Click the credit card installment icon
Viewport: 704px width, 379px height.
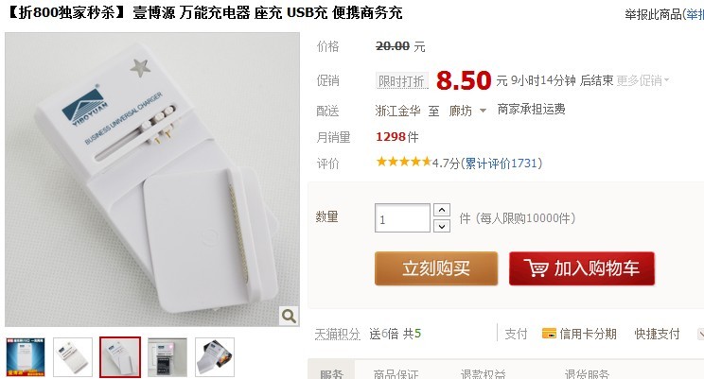(x=549, y=334)
